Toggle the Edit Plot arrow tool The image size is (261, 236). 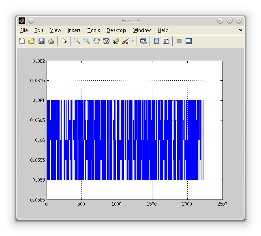[64, 41]
